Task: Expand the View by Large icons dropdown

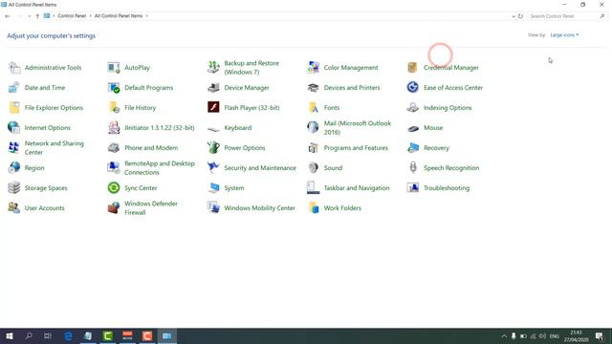Action: [564, 35]
